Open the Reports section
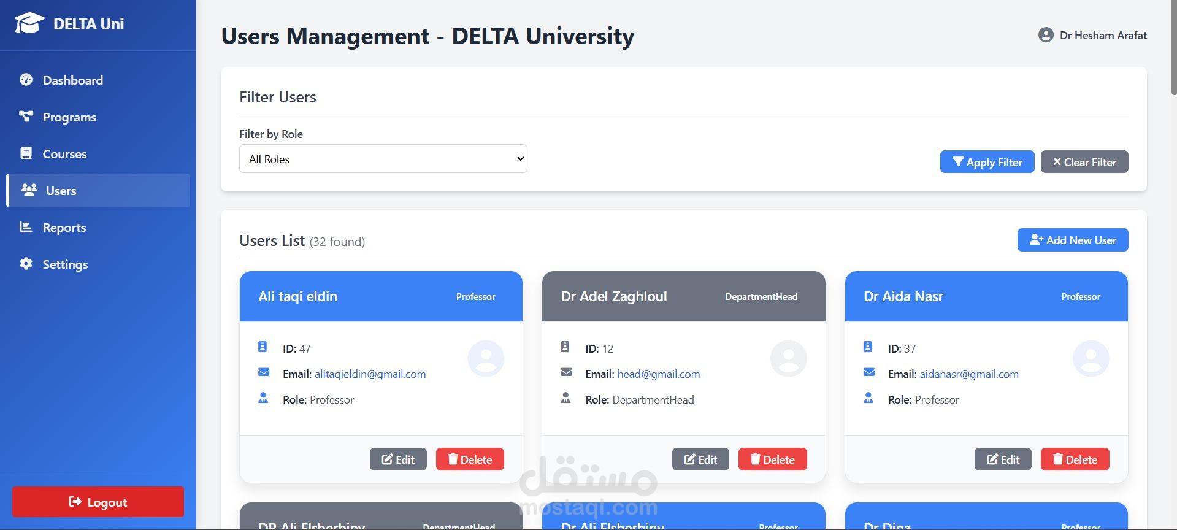The height and width of the screenshot is (530, 1177). point(98,227)
